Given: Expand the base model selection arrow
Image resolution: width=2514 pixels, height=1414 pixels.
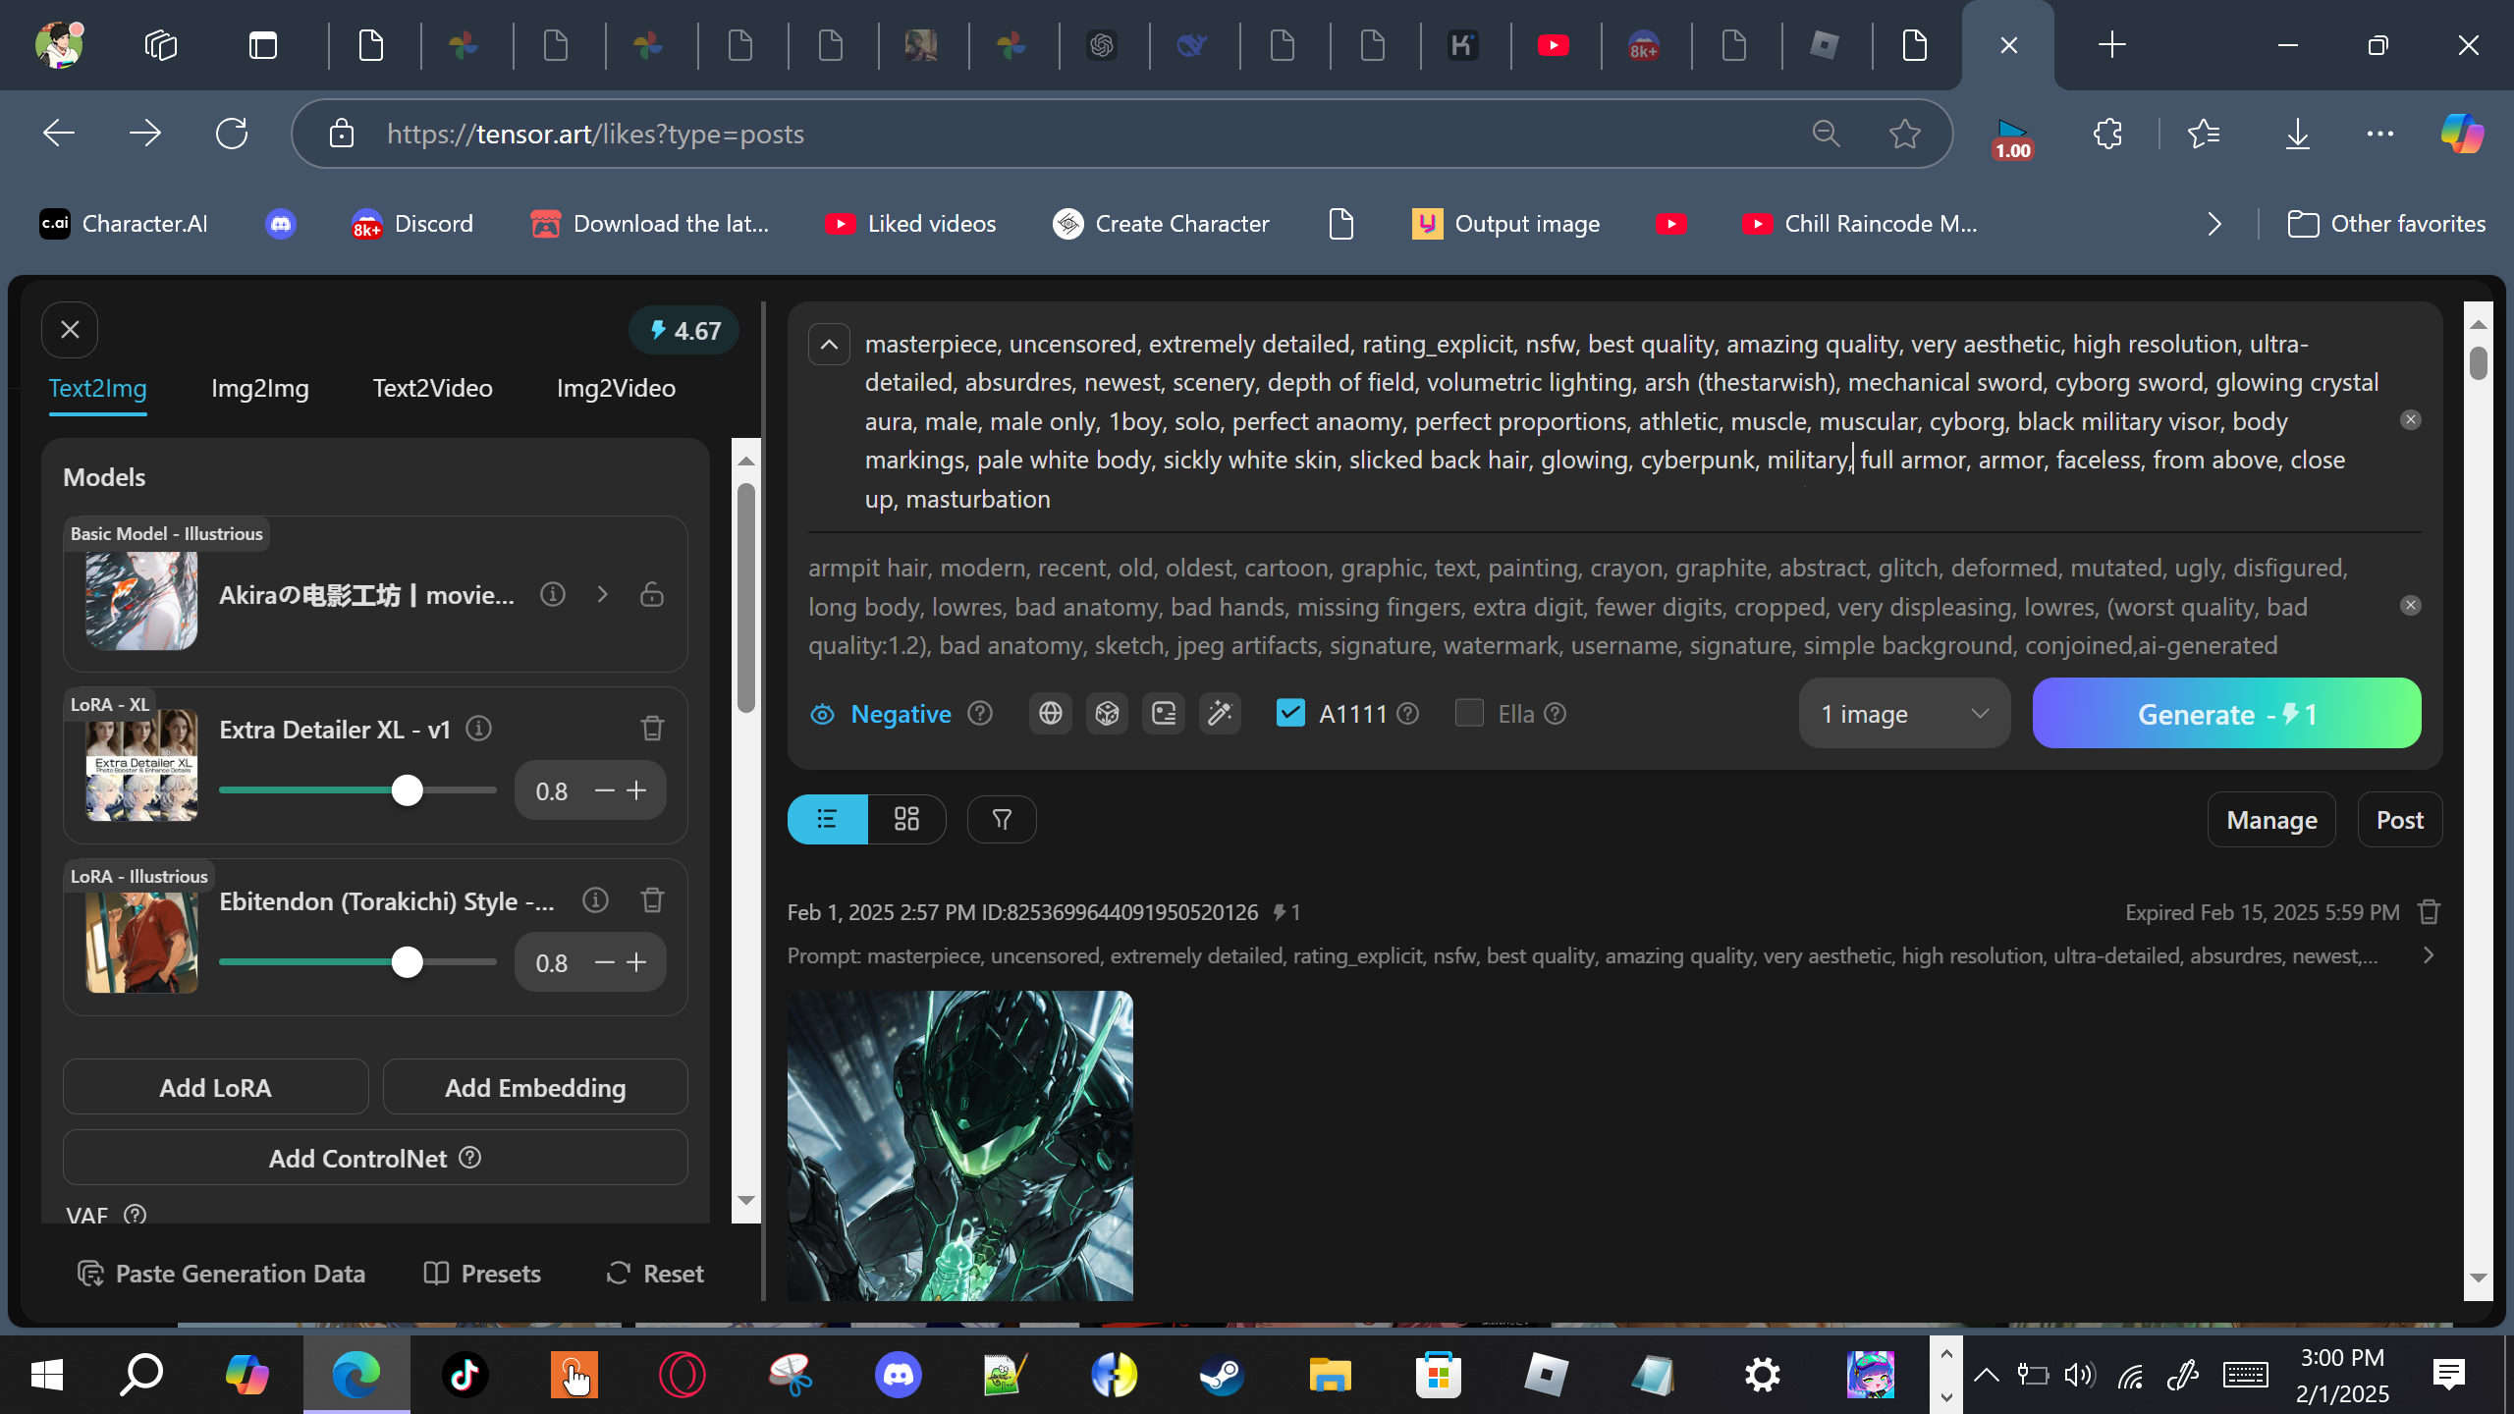Looking at the screenshot, I should click(602, 594).
